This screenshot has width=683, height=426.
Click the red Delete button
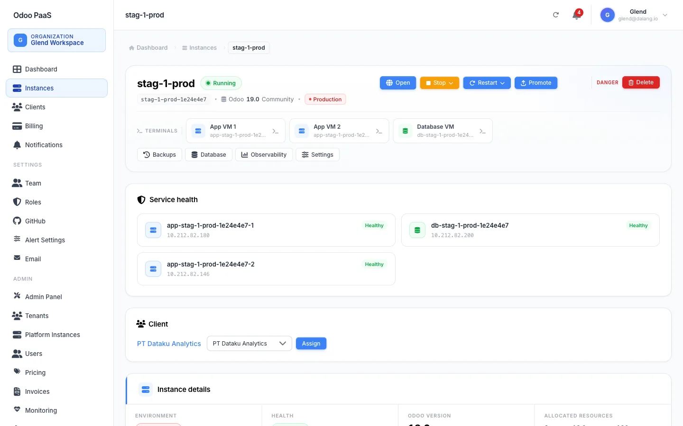click(x=641, y=82)
